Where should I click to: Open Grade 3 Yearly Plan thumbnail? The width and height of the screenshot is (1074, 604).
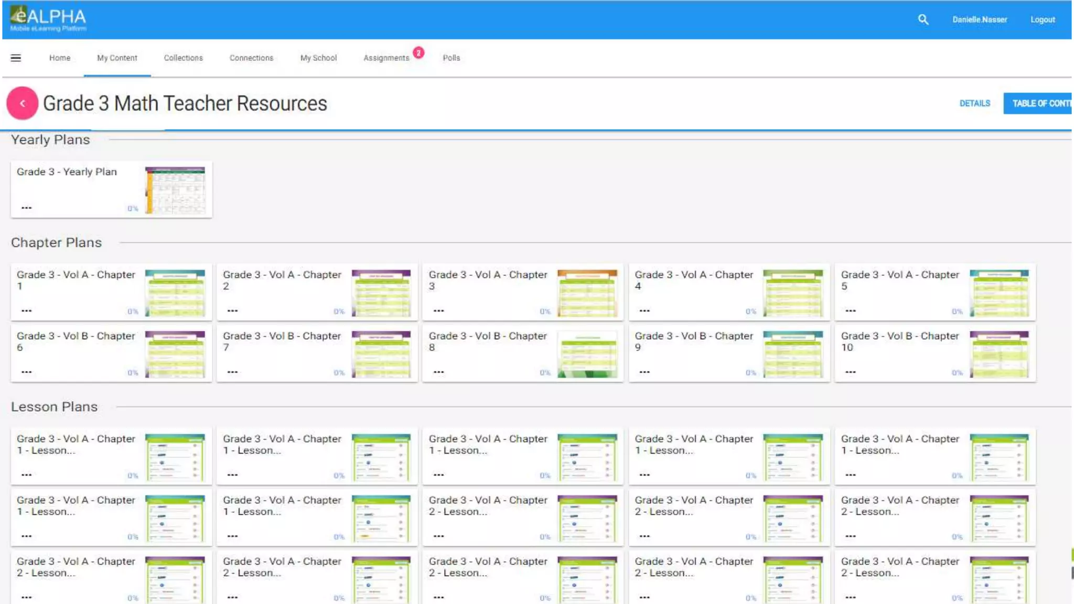pos(175,190)
